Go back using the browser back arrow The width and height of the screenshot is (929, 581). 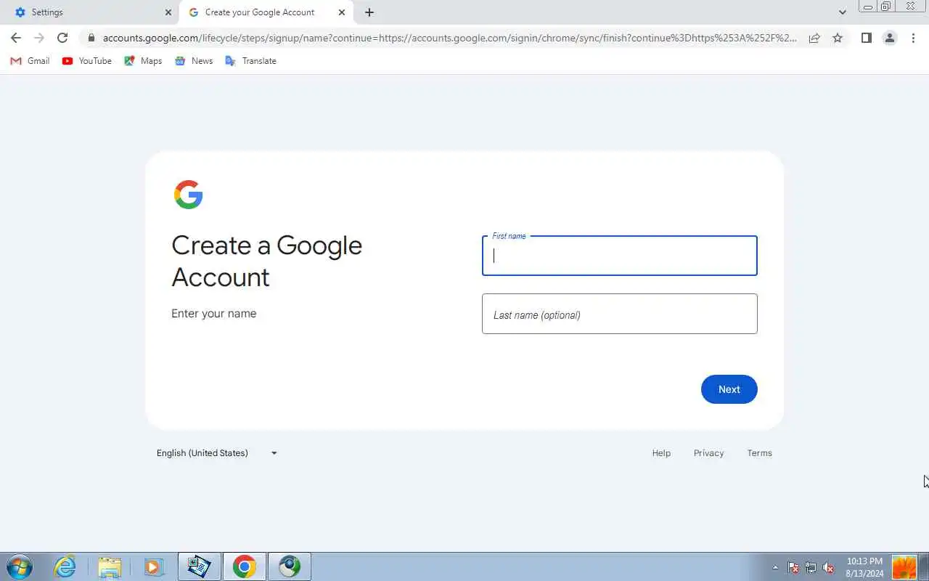16,38
